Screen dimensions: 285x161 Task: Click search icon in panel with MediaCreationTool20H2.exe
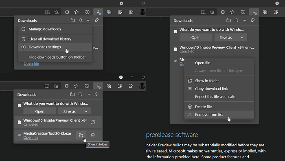click(80, 94)
